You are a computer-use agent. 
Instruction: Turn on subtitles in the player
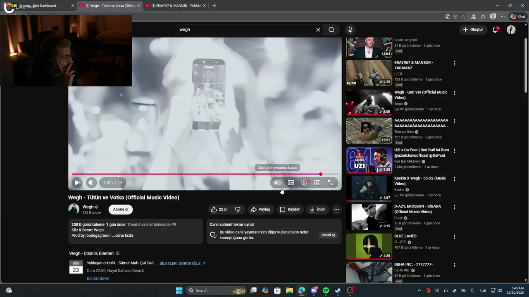pos(291,182)
